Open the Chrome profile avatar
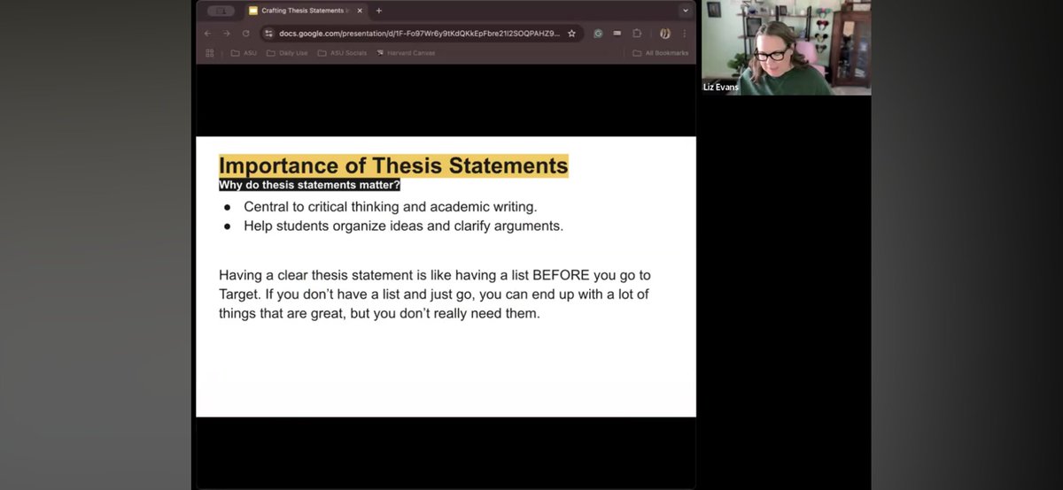 coord(663,34)
